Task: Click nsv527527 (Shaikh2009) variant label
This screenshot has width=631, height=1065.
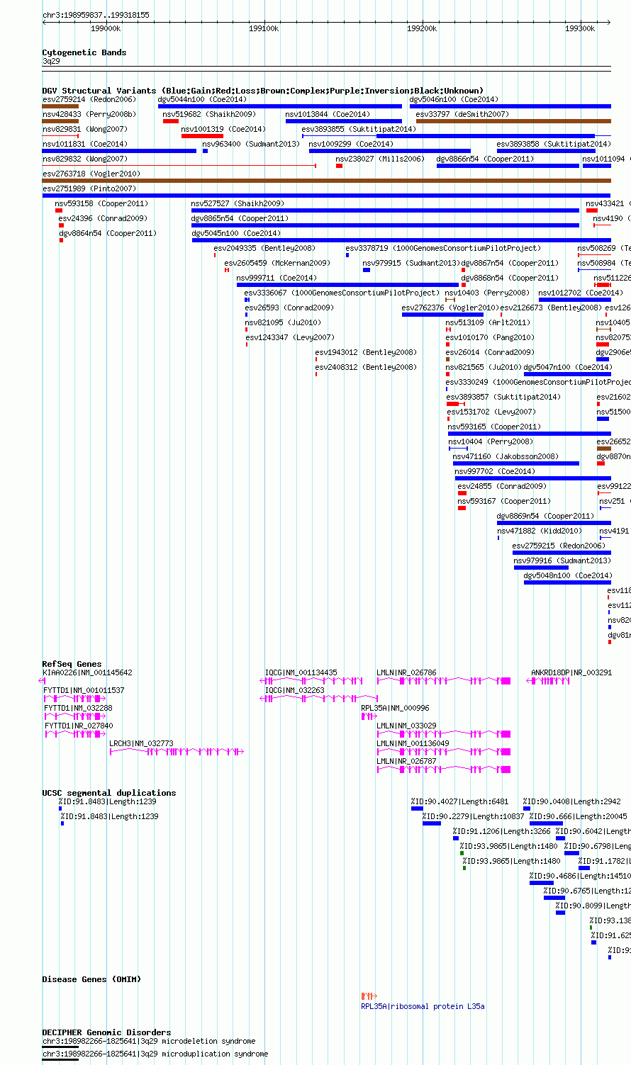Action: click(x=238, y=203)
